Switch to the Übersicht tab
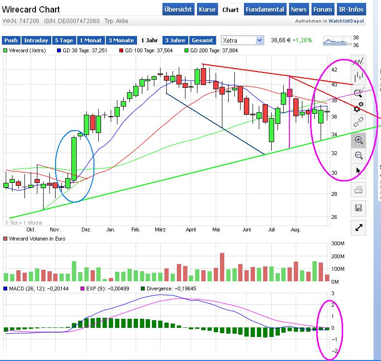The image size is (381, 361). [x=178, y=9]
